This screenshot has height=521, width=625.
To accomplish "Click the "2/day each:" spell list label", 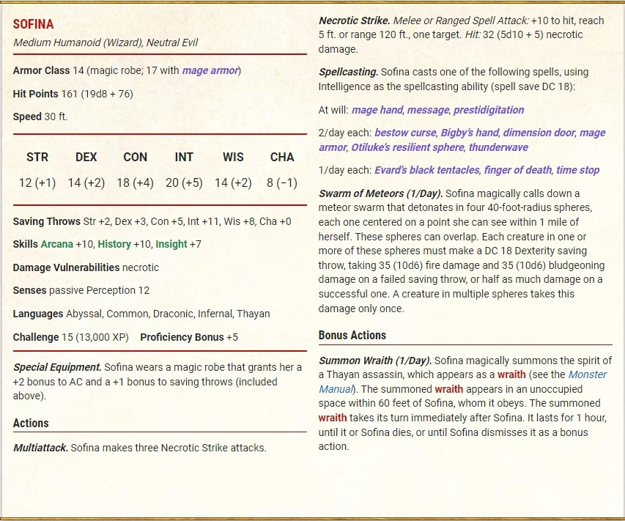I will (345, 133).
